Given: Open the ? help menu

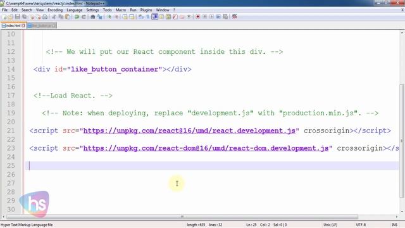Looking at the screenshot, I should coord(174,10).
